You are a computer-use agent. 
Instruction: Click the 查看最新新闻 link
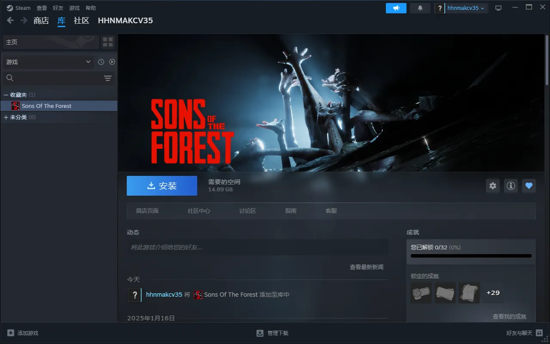(x=366, y=267)
